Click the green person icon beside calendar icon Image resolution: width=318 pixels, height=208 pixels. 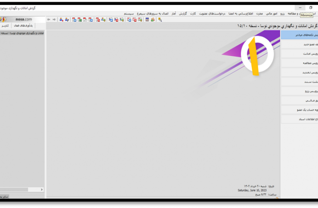click(153, 19)
